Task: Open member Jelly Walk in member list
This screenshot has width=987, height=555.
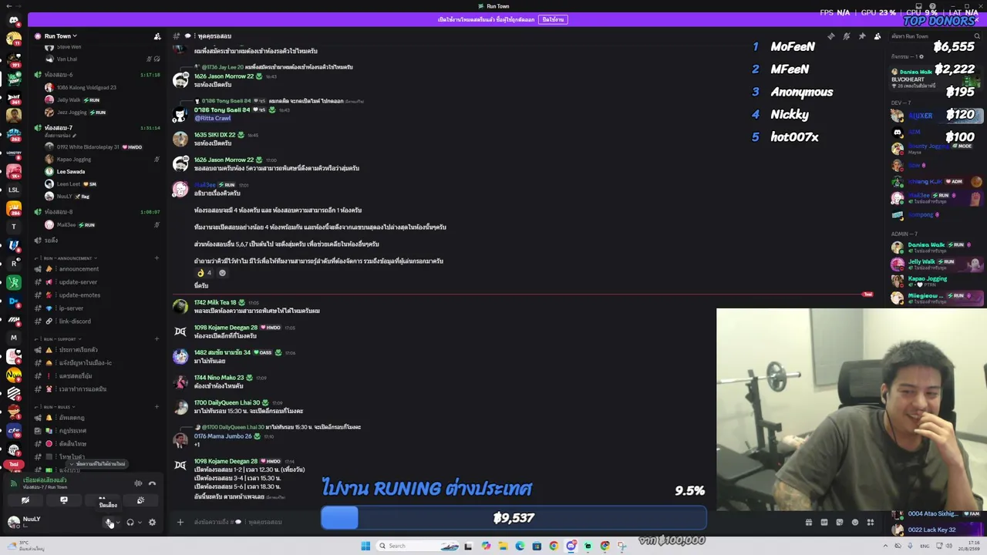Action: (936, 264)
